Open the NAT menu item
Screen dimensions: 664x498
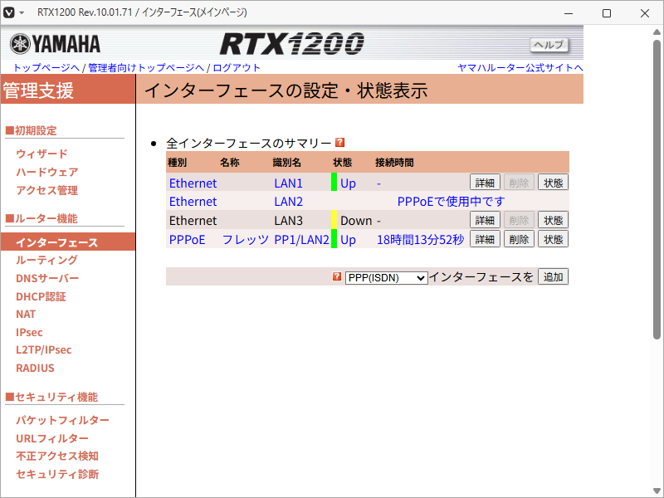coord(26,315)
